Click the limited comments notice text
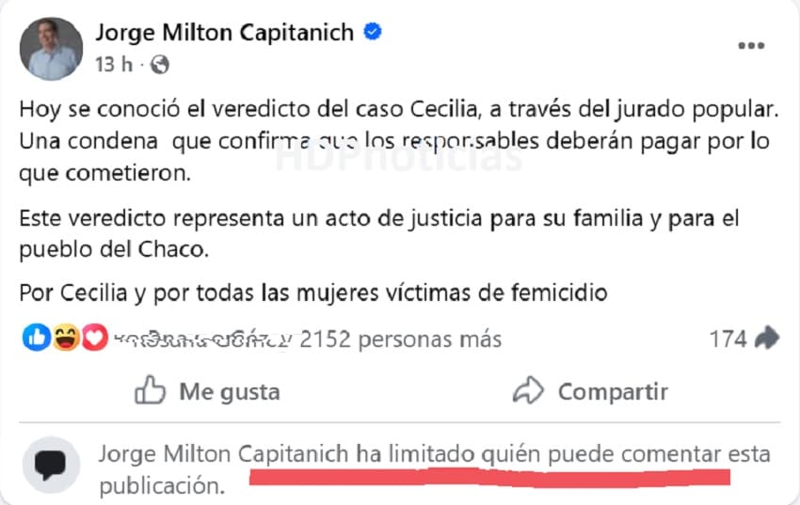The height and width of the screenshot is (505, 800). pos(433,469)
